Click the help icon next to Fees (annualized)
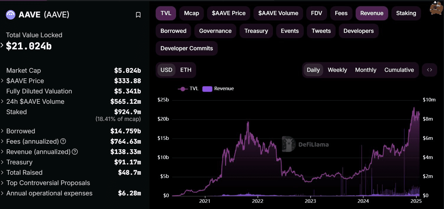 (x=63, y=142)
